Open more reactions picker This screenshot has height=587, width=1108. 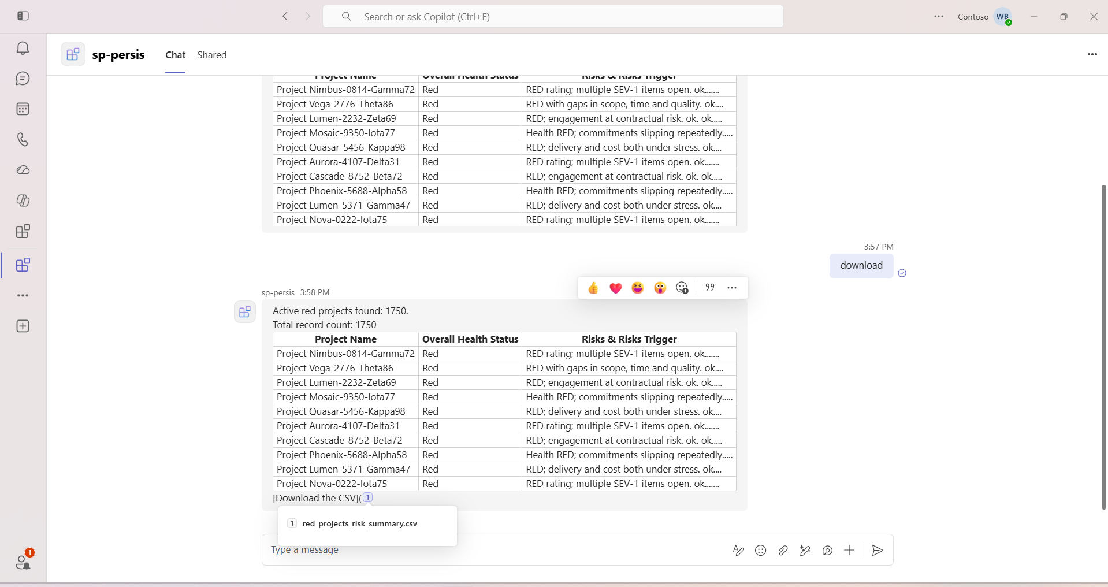[x=682, y=288]
